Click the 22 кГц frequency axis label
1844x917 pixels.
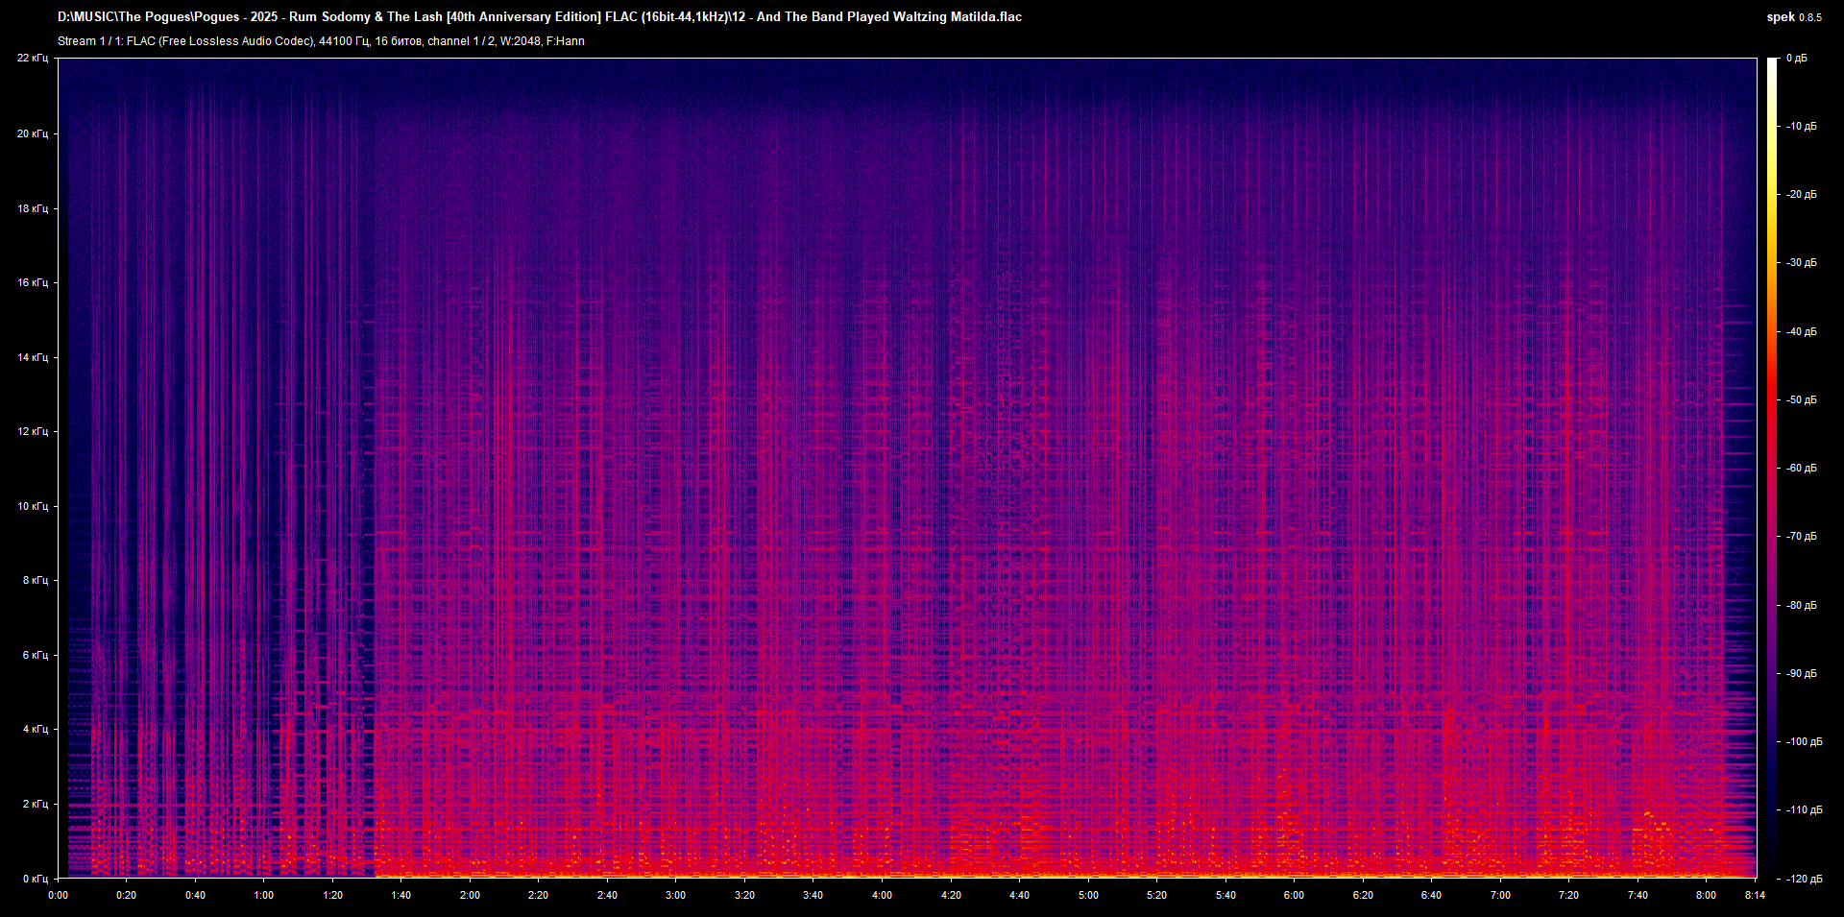tap(33, 59)
